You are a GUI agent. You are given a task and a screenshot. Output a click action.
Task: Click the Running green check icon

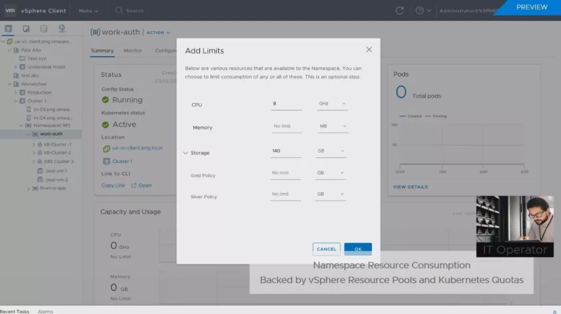[x=105, y=100]
